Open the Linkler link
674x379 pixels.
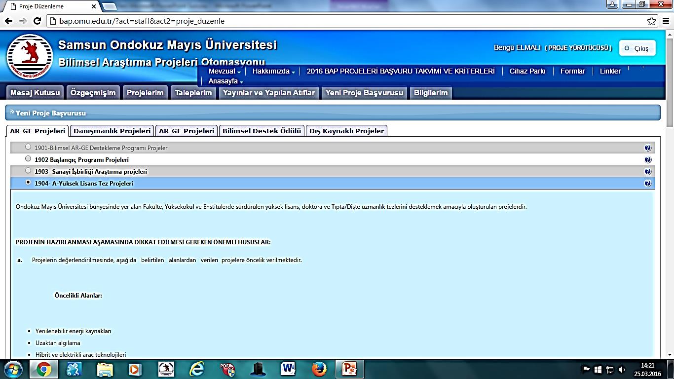(610, 71)
